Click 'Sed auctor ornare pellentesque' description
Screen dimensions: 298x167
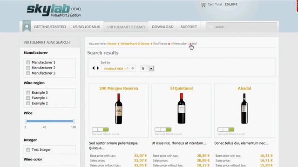pos(114,146)
